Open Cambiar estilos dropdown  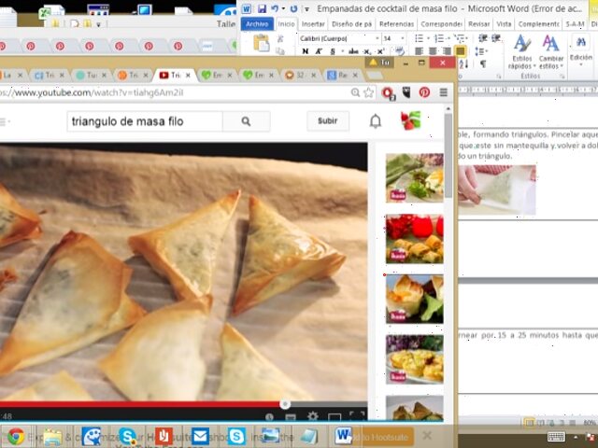(x=550, y=52)
